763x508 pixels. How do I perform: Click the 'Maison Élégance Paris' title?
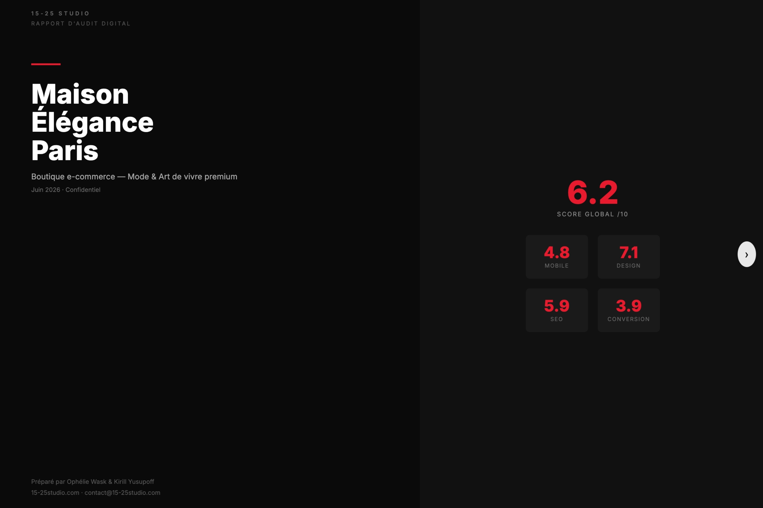92,122
